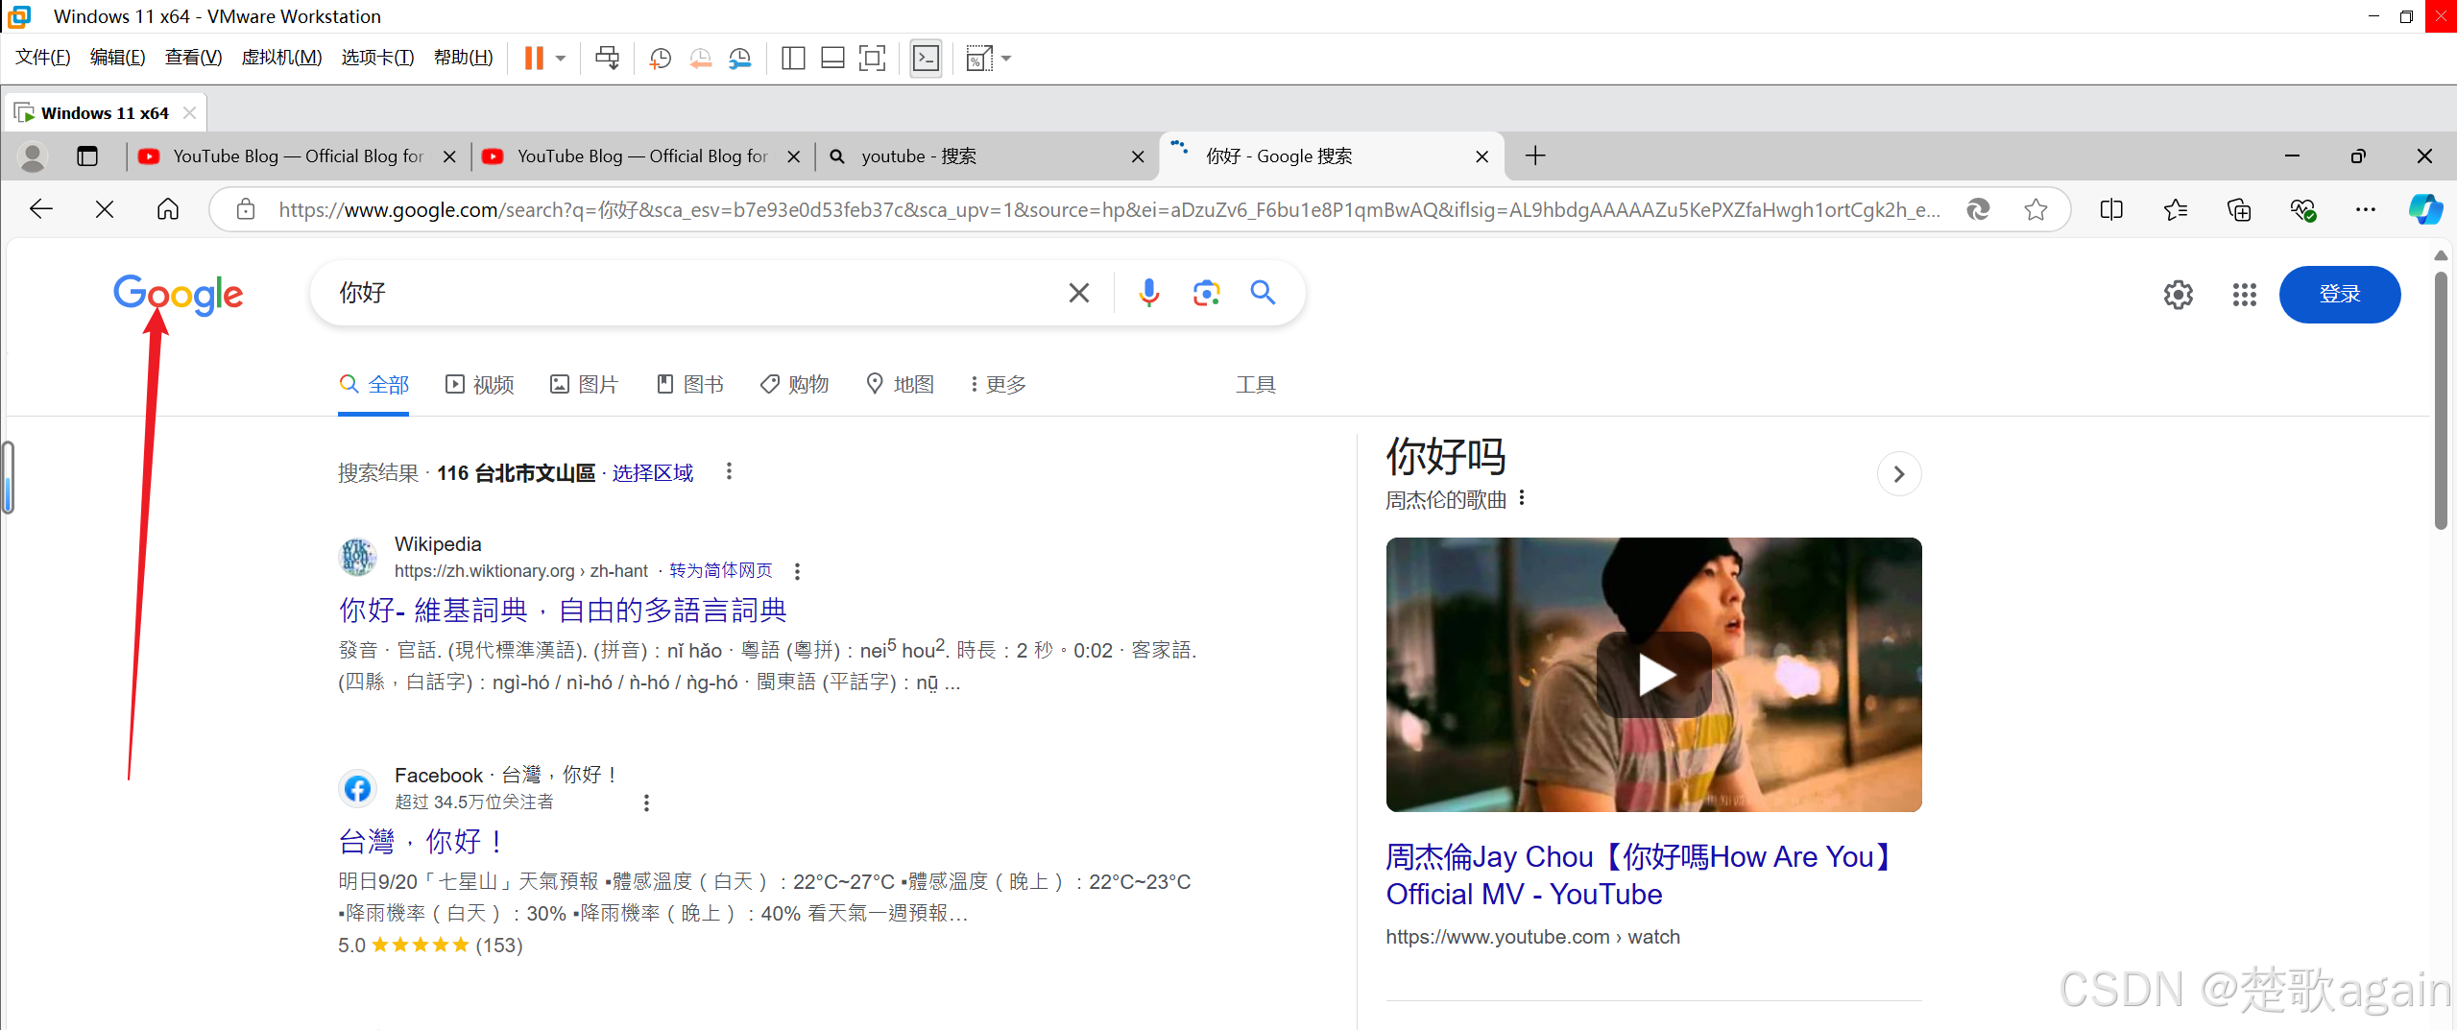Open a new browser tab with plus button
2457x1030 pixels.
[x=1535, y=156]
